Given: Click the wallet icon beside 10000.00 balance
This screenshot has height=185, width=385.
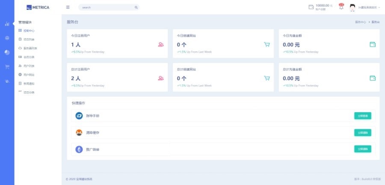Looking at the screenshot, I should tap(311, 7).
